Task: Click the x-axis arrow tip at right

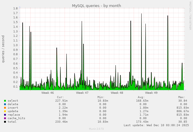Action: point(185,90)
